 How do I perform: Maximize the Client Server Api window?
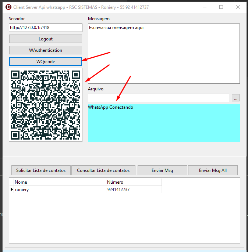coord(221,7)
